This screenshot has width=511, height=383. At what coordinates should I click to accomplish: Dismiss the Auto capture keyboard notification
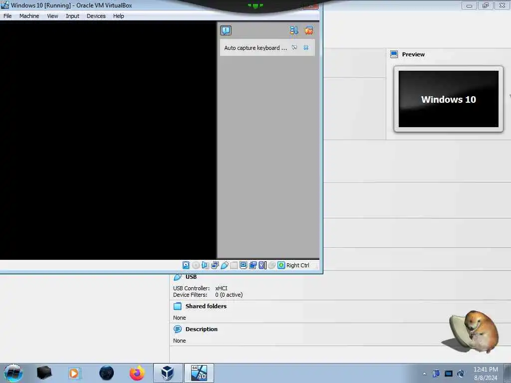click(x=306, y=47)
